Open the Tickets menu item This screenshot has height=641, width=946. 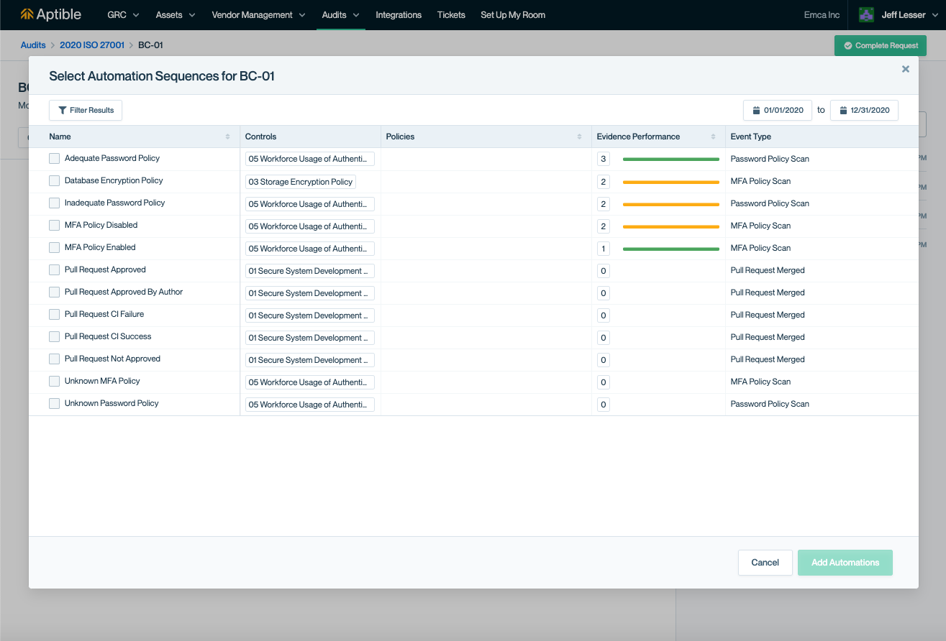pos(451,14)
